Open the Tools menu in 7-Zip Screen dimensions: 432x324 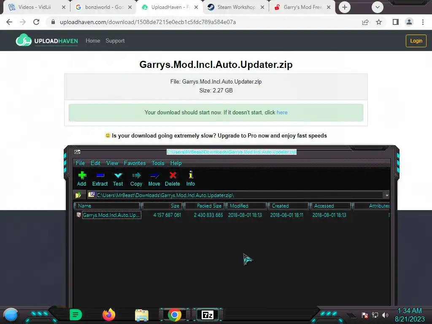[158, 163]
